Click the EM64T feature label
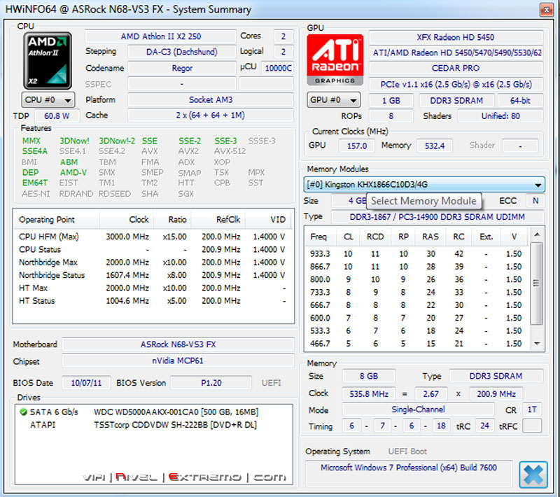560x497 pixels. coord(34,183)
